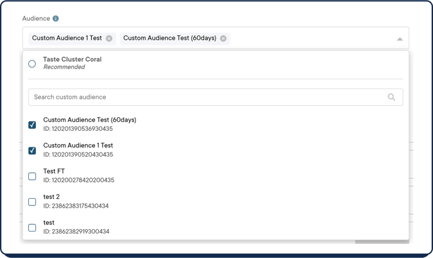Click the Audience info icon
The height and width of the screenshot is (258, 433).
(x=55, y=18)
